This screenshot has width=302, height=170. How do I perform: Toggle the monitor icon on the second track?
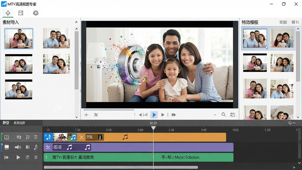pos(7,147)
